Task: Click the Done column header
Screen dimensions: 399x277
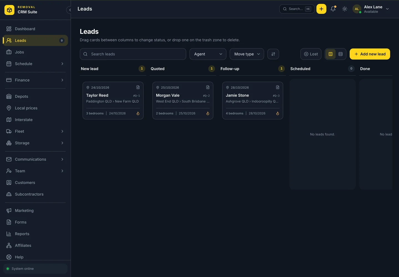Action: tap(365, 69)
